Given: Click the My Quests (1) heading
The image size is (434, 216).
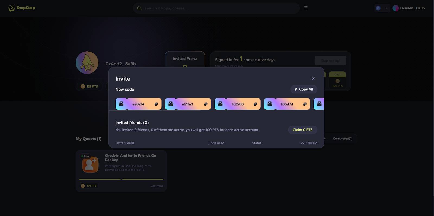Looking at the screenshot, I should coord(89,139).
